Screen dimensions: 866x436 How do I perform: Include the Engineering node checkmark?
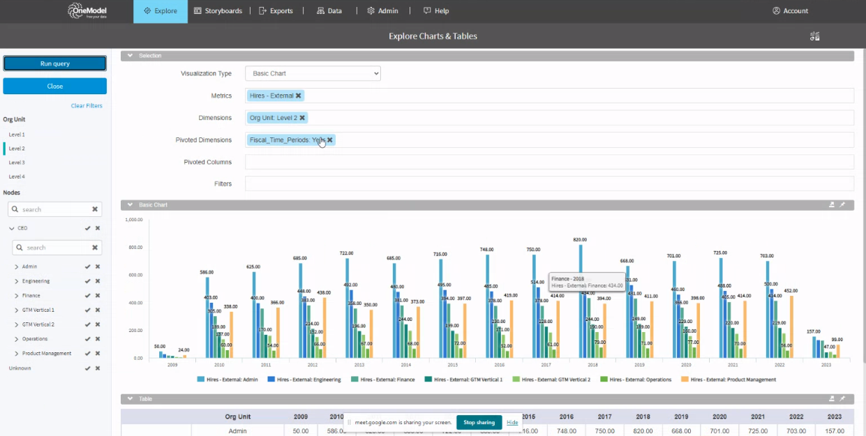(87, 281)
